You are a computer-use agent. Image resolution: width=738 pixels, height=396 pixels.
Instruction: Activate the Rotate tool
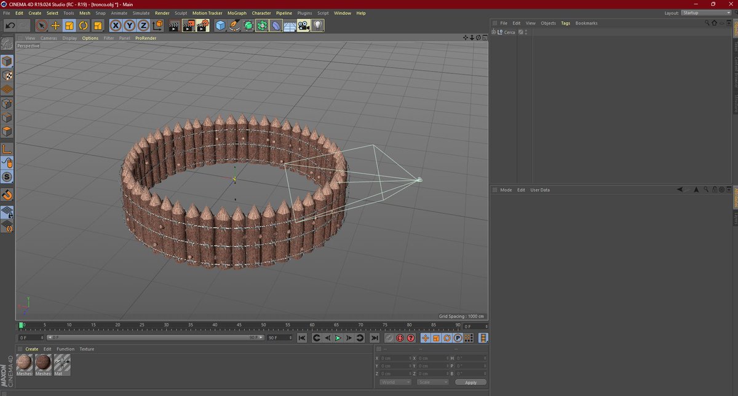point(83,26)
